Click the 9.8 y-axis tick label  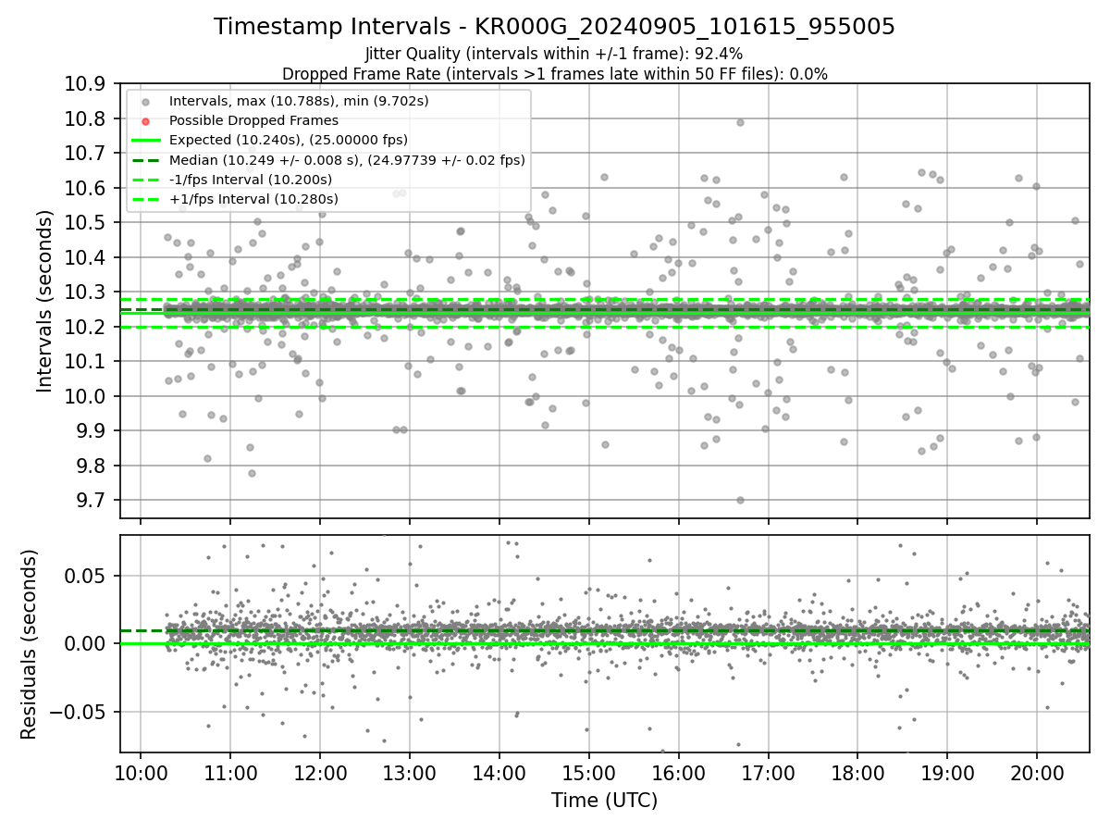(x=91, y=466)
